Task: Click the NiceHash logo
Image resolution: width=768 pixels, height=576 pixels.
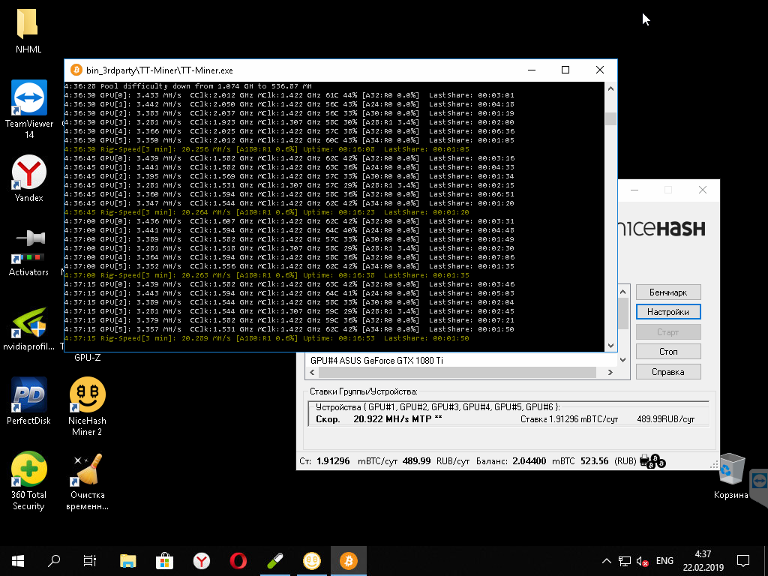Action: point(661,229)
